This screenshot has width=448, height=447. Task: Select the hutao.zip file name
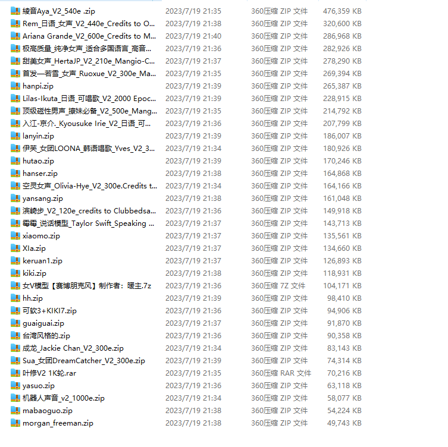(x=38, y=161)
